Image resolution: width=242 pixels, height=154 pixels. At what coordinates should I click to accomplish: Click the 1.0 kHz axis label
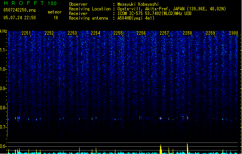point(3,69)
